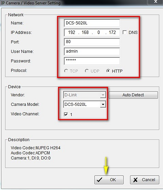Select the UDP protocol radio button
Image resolution: width=163 pixels, height=190 pixels.
(x=87, y=71)
